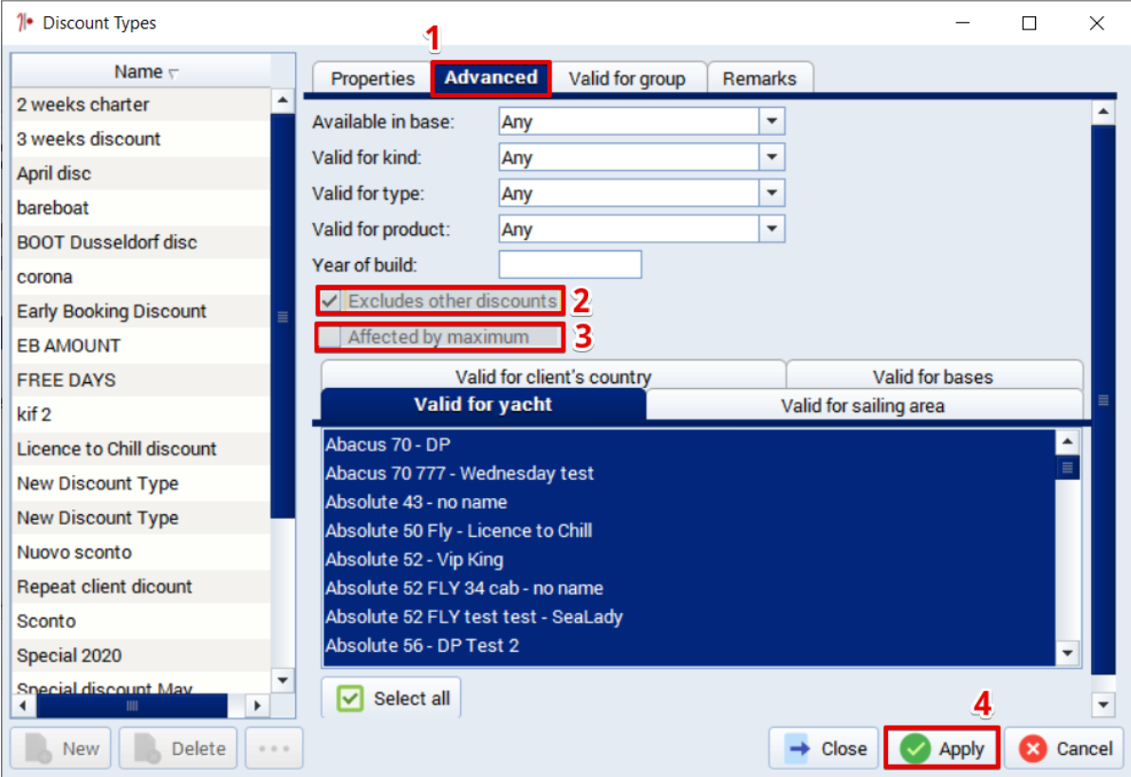Select 'Nuovo sconto' entry

141,552
